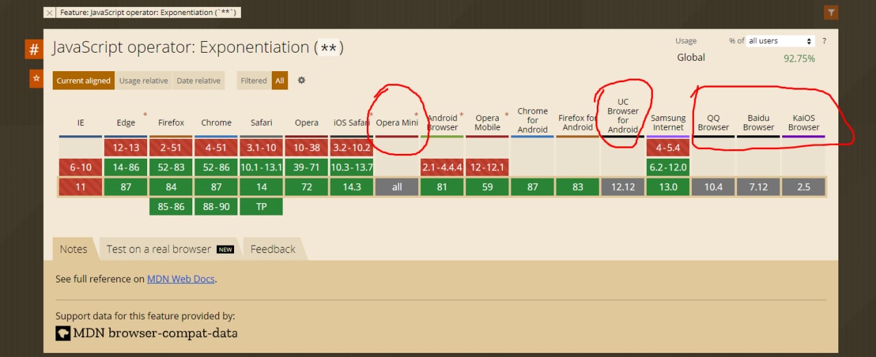Remove the feature tag with X icon

pyautogui.click(x=49, y=13)
